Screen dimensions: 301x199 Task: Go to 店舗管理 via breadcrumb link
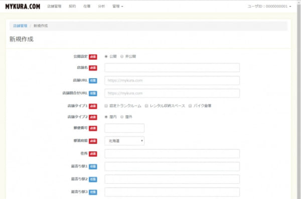tap(20, 26)
